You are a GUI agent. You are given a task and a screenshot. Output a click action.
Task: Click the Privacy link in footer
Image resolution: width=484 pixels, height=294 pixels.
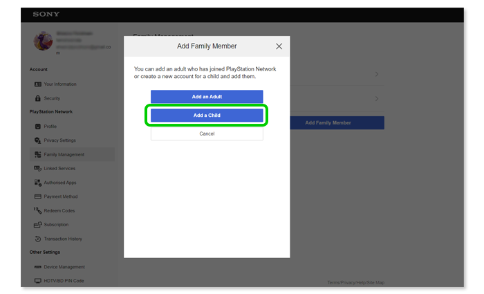tap(348, 282)
